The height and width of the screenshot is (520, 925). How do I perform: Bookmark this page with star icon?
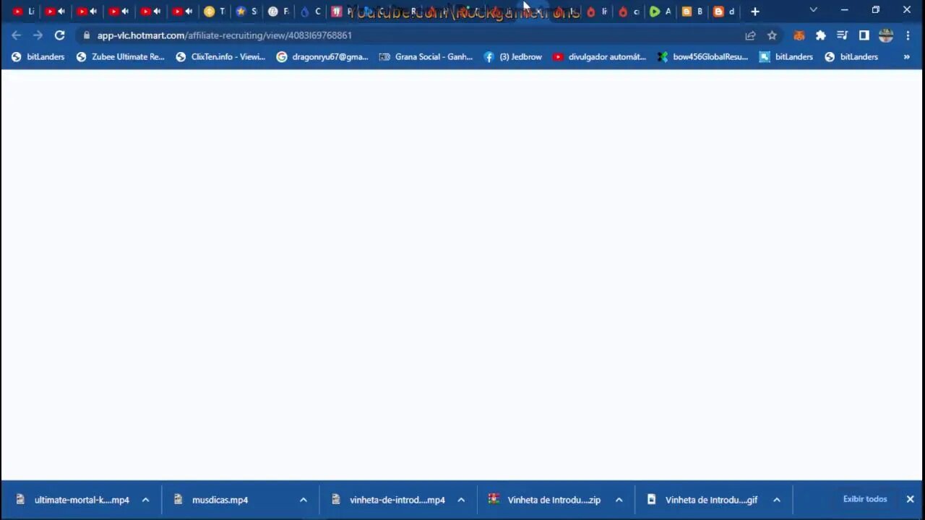(772, 35)
